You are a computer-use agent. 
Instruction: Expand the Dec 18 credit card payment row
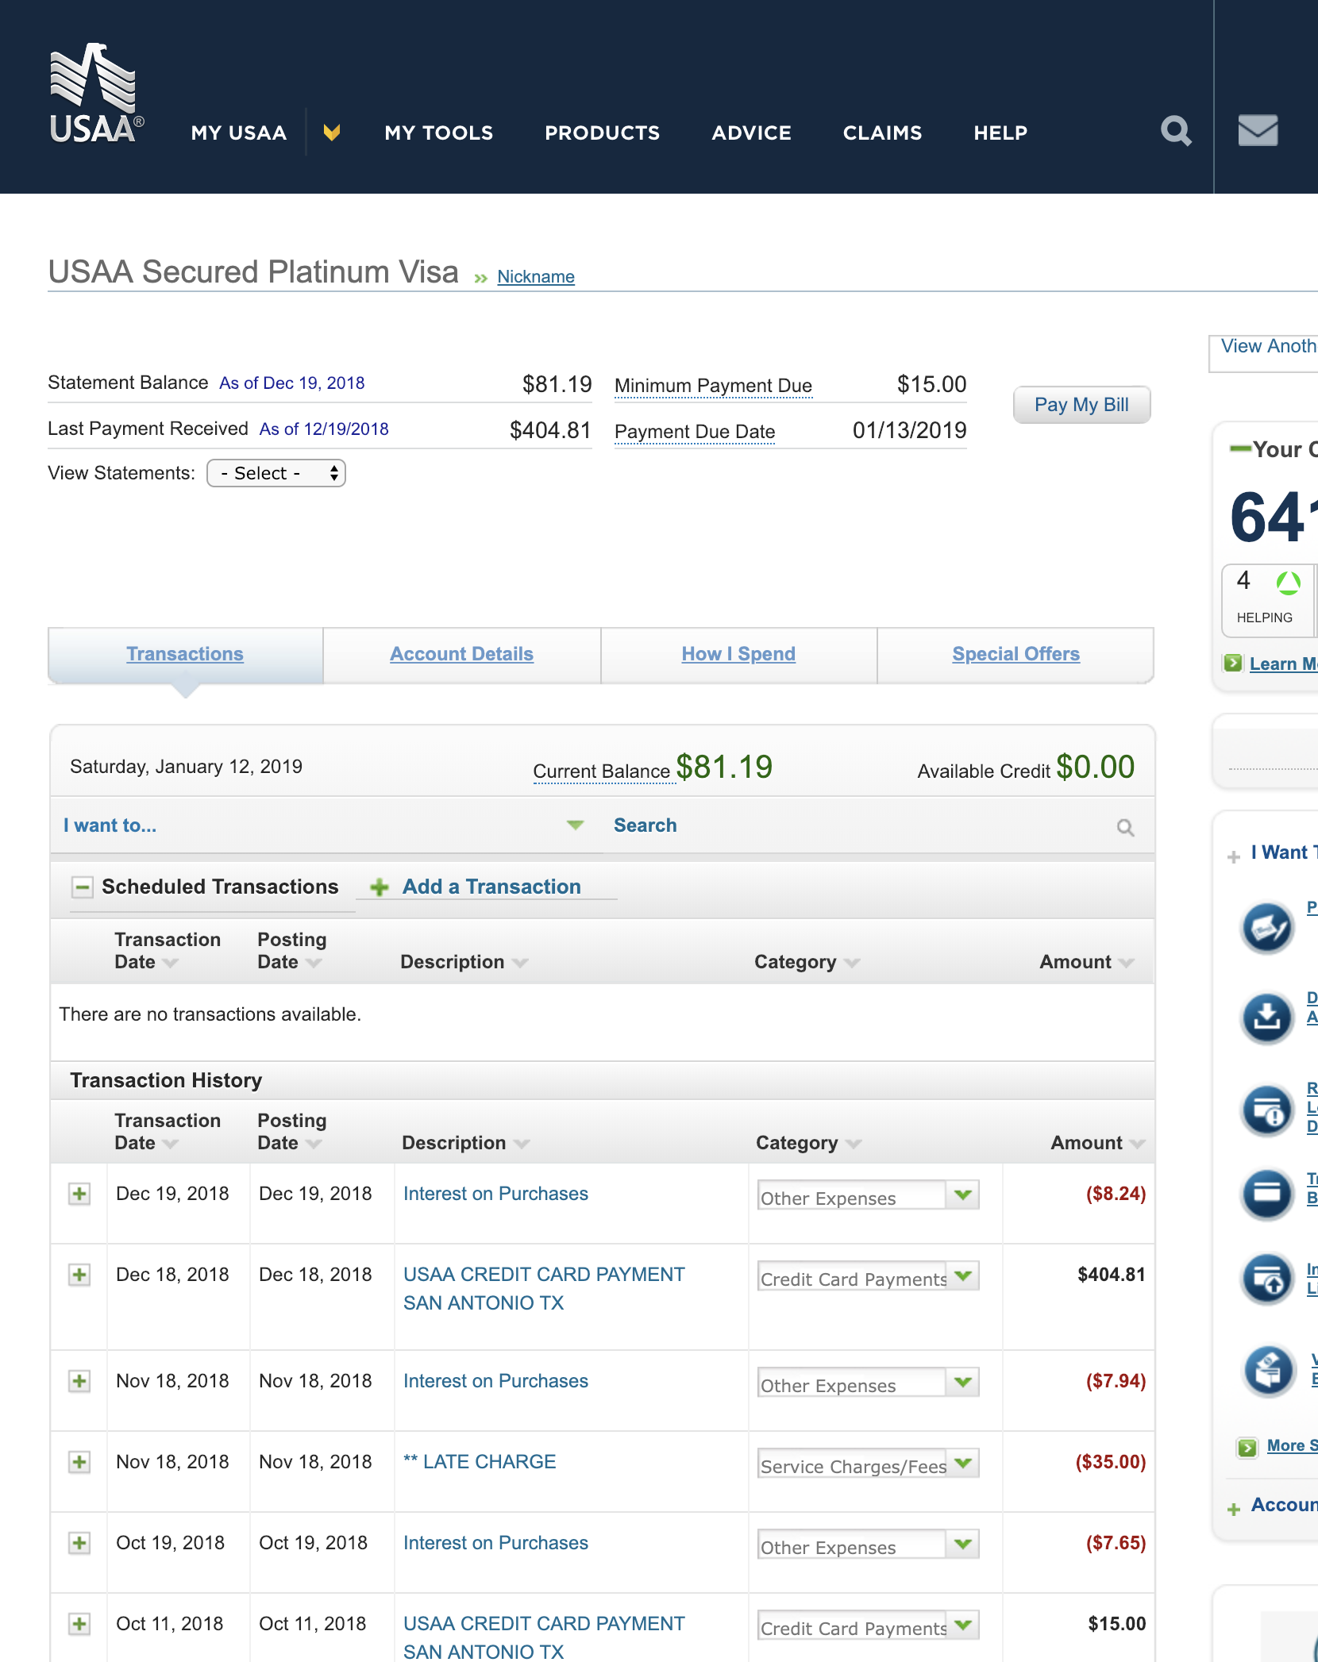pyautogui.click(x=79, y=1275)
